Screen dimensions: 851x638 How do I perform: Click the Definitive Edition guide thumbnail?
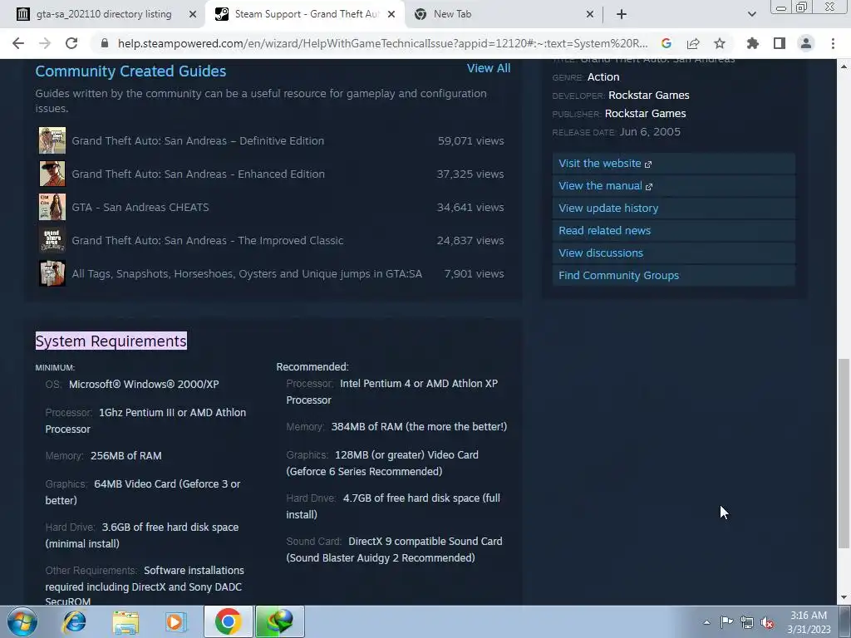pyautogui.click(x=52, y=140)
